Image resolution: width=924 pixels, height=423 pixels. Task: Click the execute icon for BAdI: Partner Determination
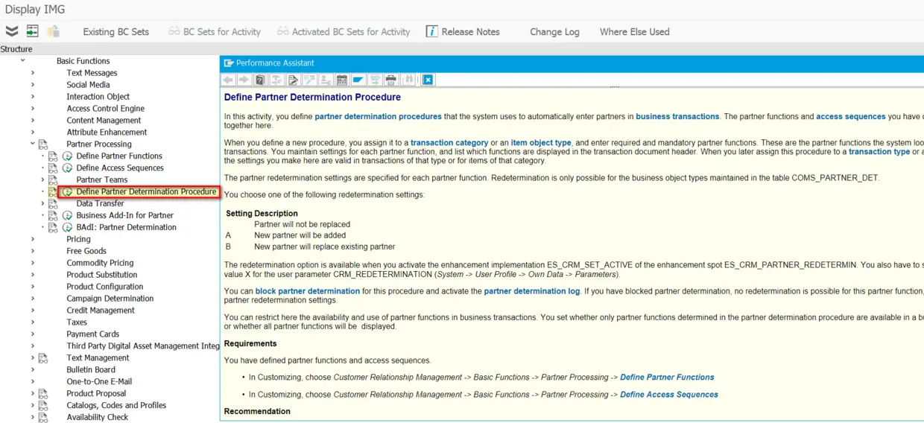click(67, 227)
